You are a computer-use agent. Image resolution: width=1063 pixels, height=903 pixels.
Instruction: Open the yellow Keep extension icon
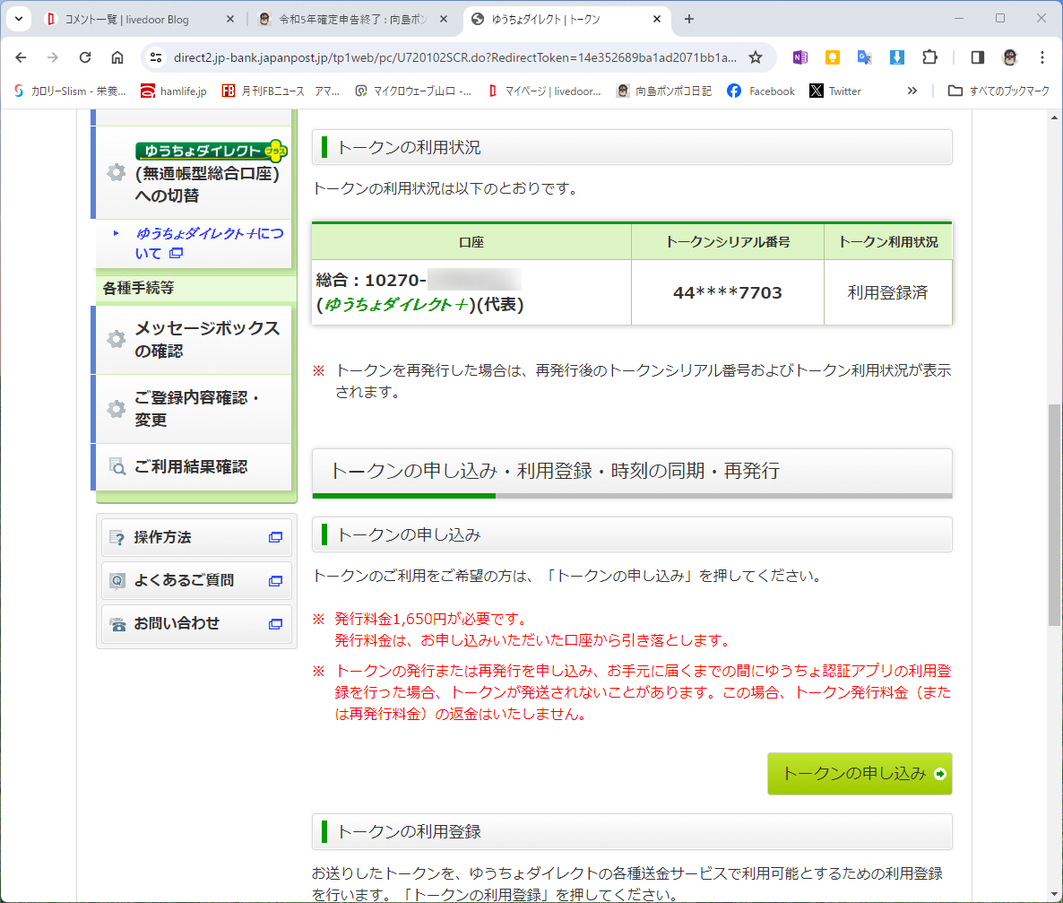point(833,57)
